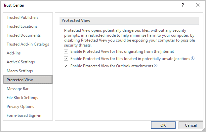
Task: Open Trusted Publishers section
Action: [x=22, y=17]
